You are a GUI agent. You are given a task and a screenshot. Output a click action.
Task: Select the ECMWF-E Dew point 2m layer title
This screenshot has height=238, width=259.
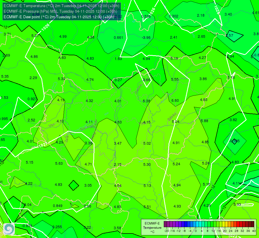[59, 17]
